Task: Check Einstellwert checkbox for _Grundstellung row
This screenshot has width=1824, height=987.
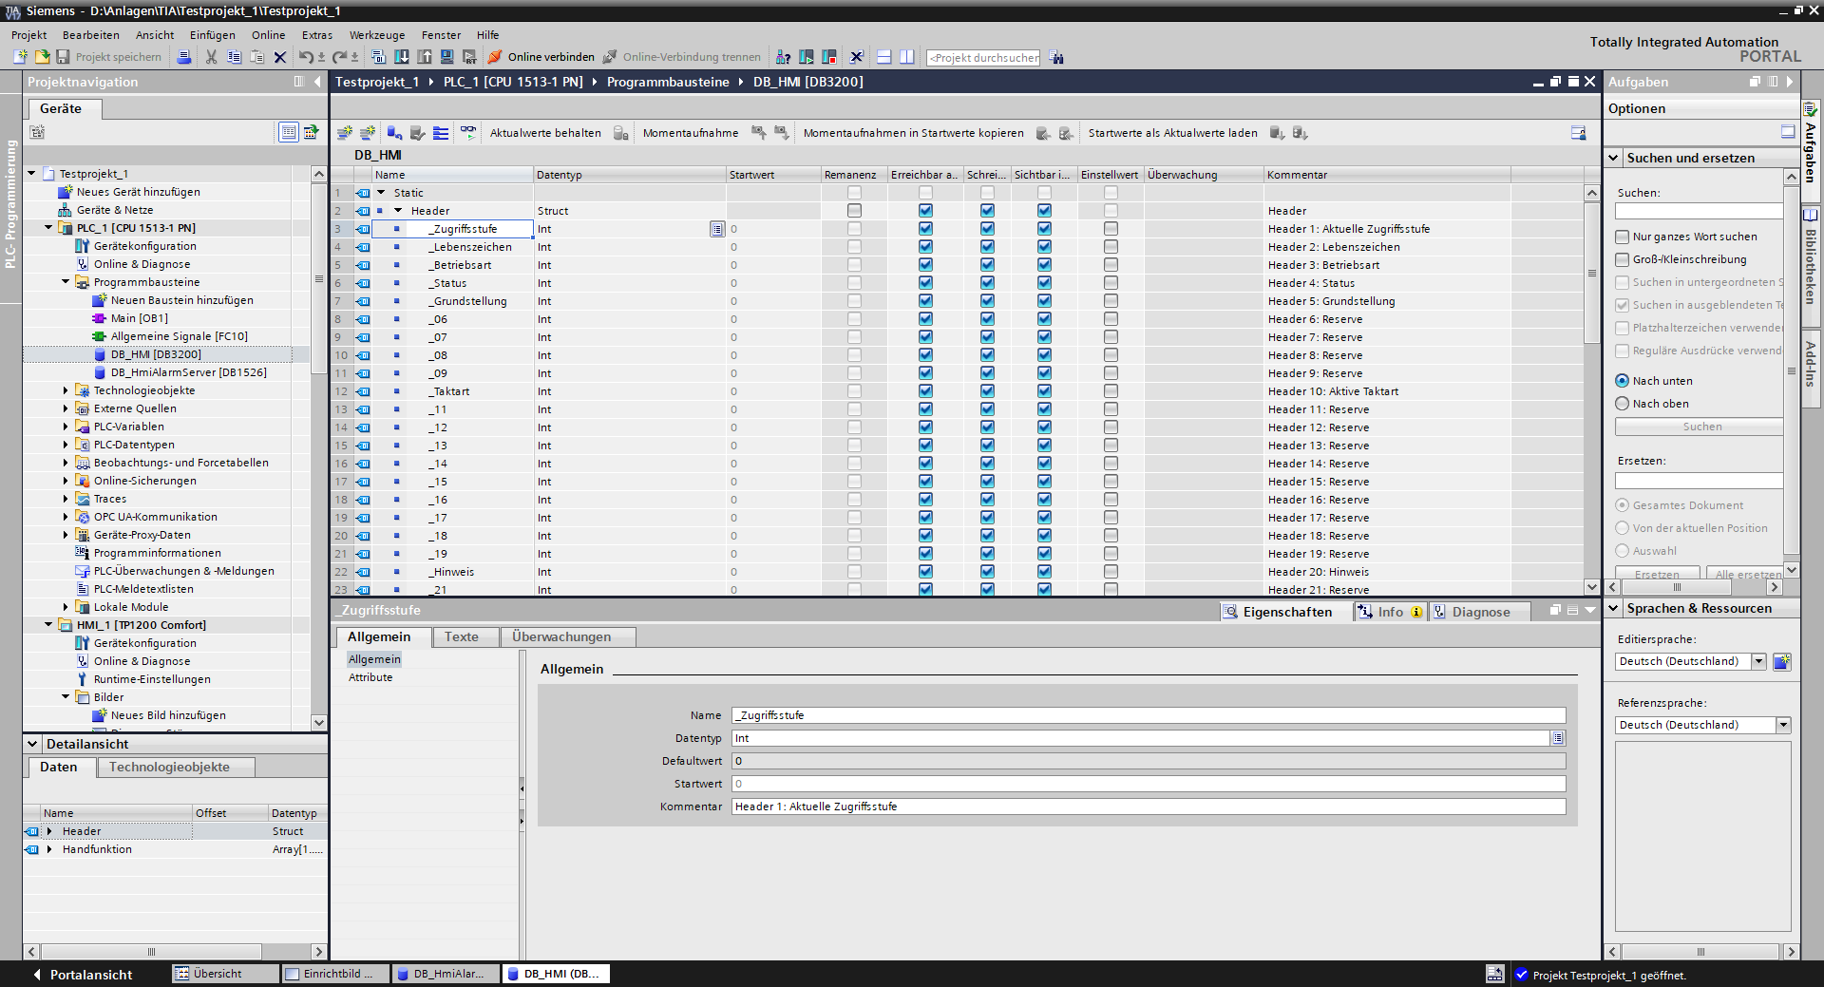Action: click(x=1111, y=301)
